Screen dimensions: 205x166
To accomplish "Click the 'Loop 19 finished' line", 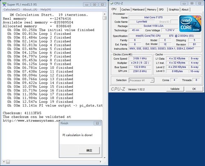I will pos(40,102).
